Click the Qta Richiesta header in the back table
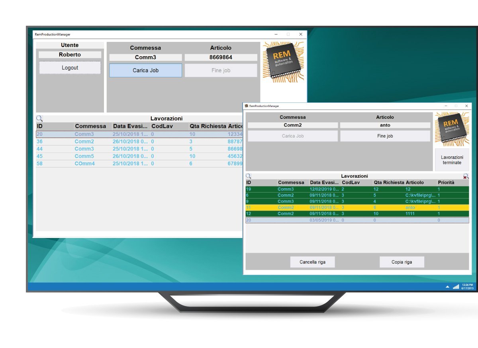This screenshot has height=348, width=478. pos(208,126)
